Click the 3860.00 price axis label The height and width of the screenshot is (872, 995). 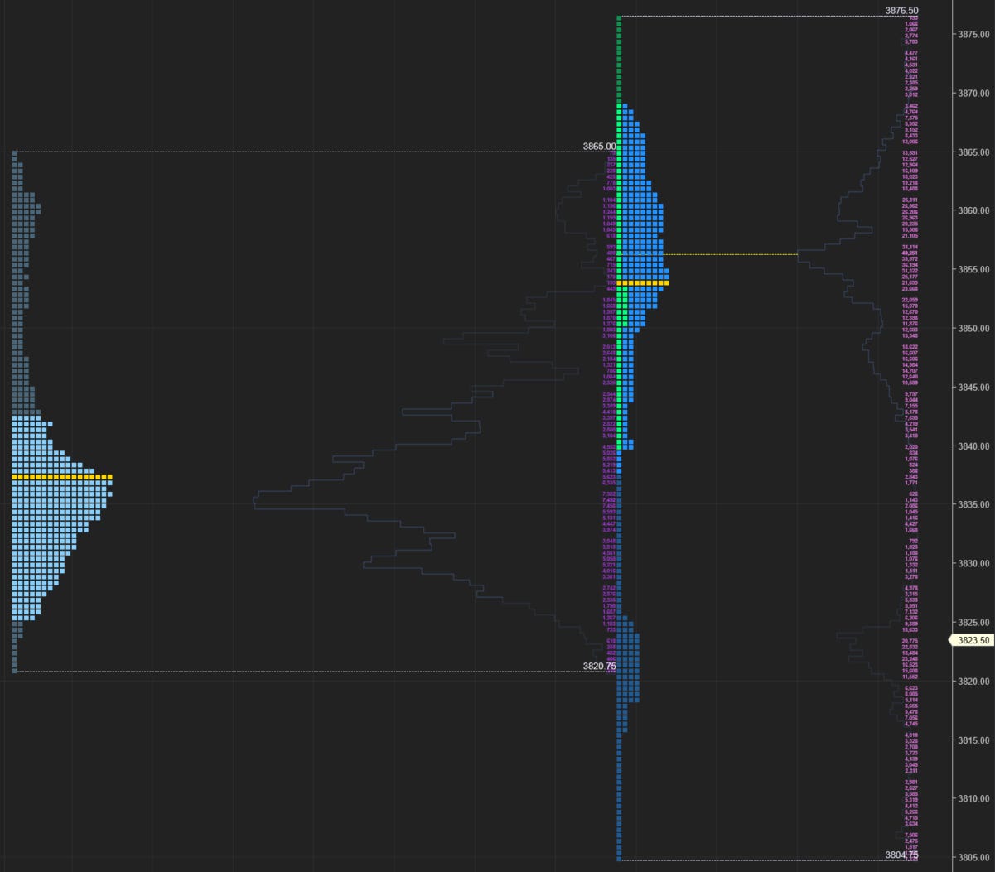click(973, 211)
